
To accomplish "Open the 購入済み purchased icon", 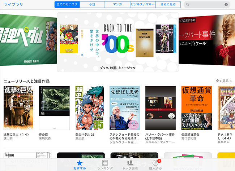I will 155,163.
